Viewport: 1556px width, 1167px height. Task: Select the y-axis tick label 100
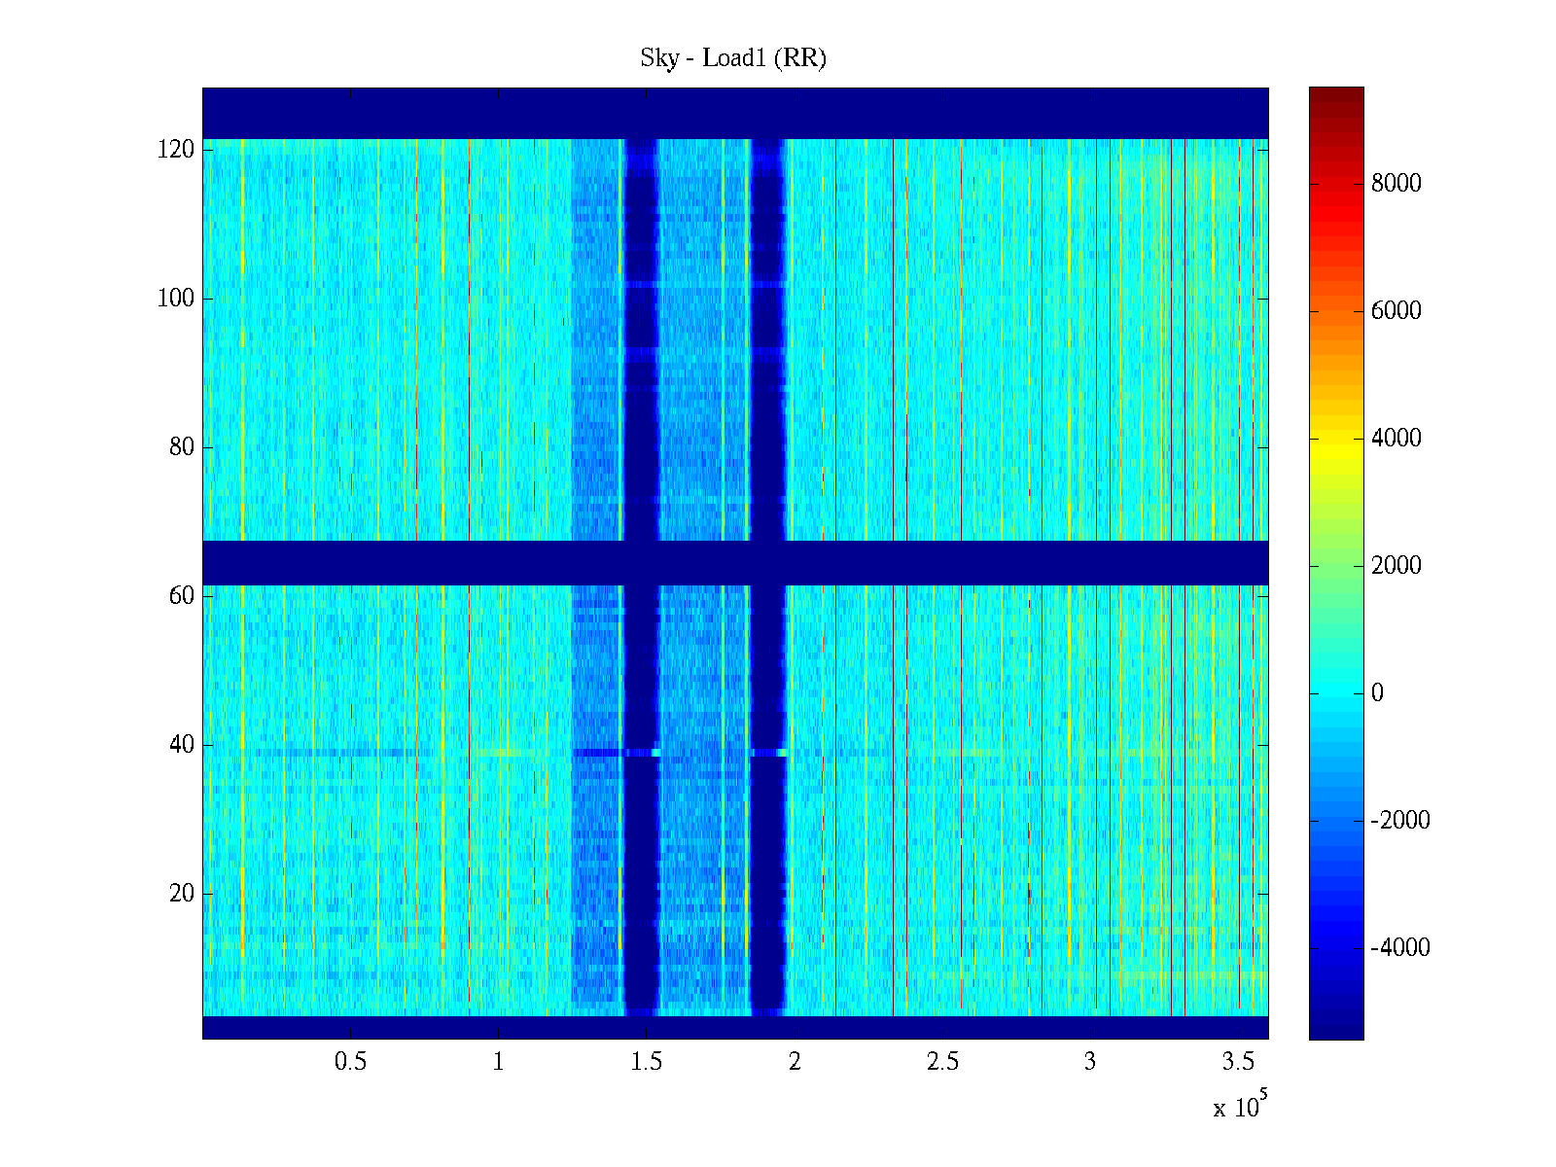[176, 299]
